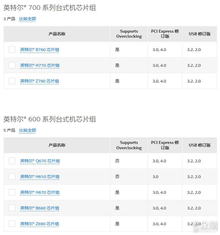
Task: Click 比较全部 under the 700 series heading
Action: [28, 19]
